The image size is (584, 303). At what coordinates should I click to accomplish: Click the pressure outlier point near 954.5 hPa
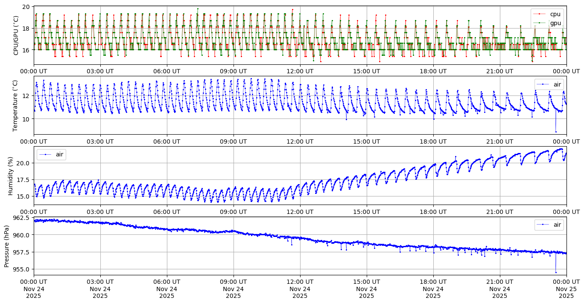[556, 272]
